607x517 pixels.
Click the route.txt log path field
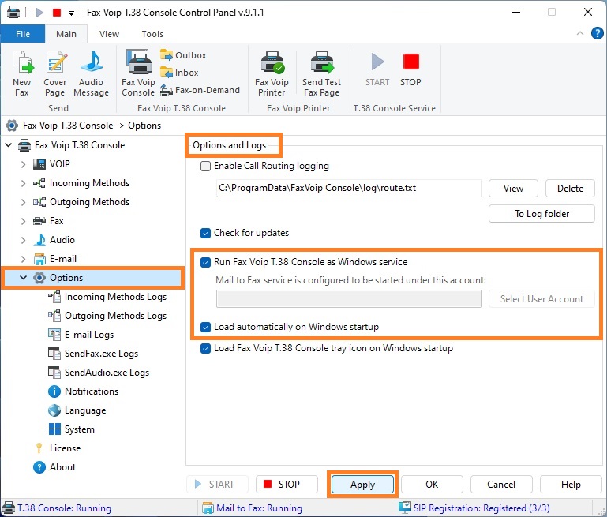coord(349,188)
